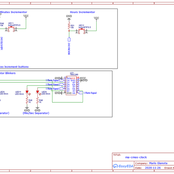This screenshot has width=174, height=174.
Task: Select the LED11 diode symbol
Action: tap(27, 92)
